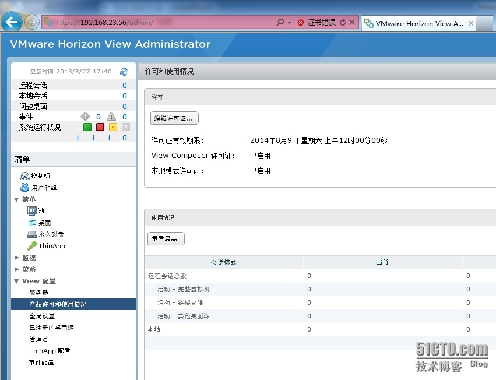
Task: Click the 本地模式许可证 label
Action: [x=177, y=171]
